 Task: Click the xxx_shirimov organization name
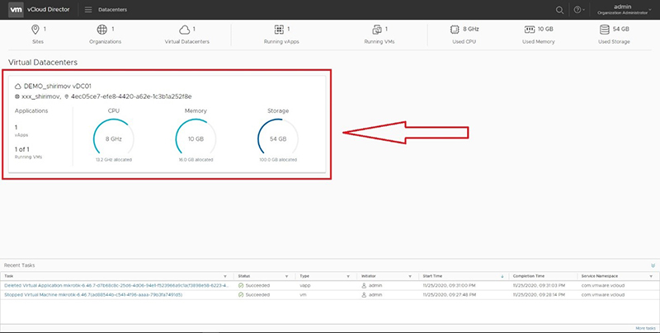point(40,96)
